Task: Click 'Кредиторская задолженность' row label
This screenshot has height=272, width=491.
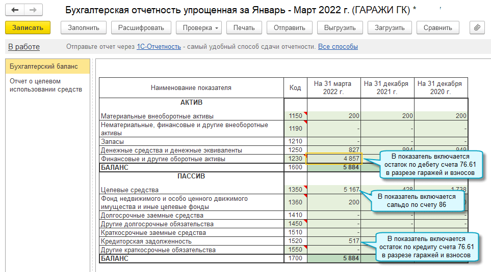Action: [146, 241]
